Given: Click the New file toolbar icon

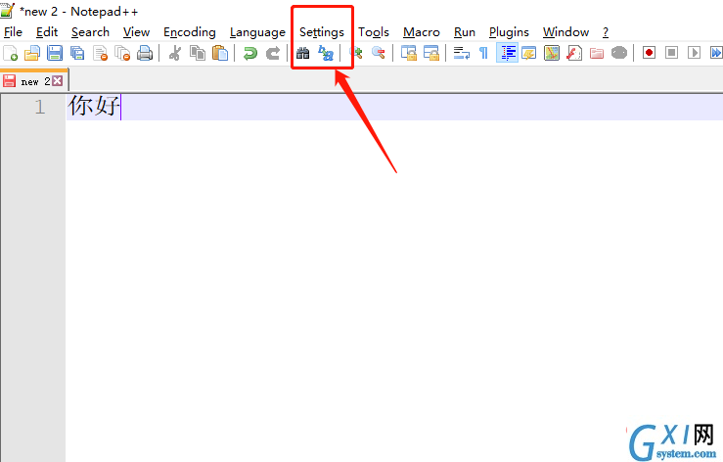Looking at the screenshot, I should point(10,53).
